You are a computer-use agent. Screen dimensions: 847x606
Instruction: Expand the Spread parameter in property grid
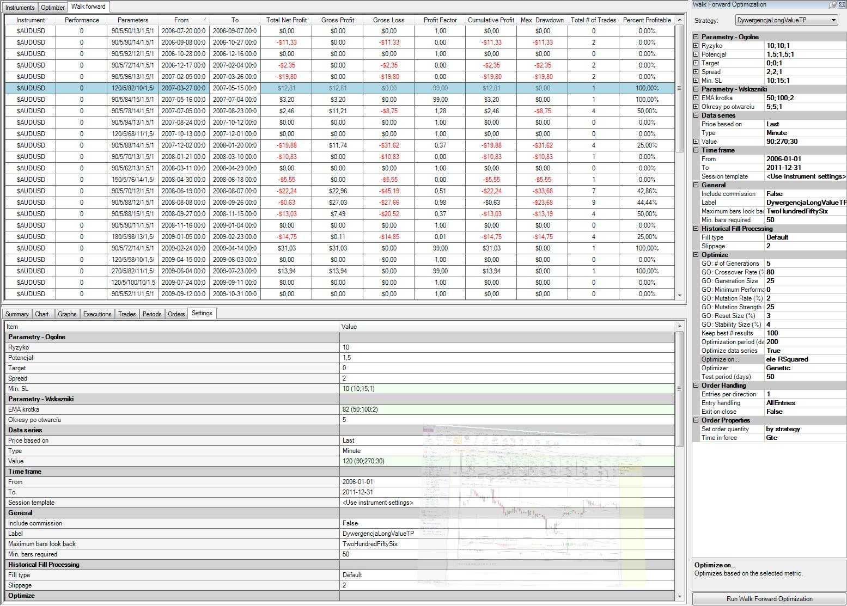point(696,72)
